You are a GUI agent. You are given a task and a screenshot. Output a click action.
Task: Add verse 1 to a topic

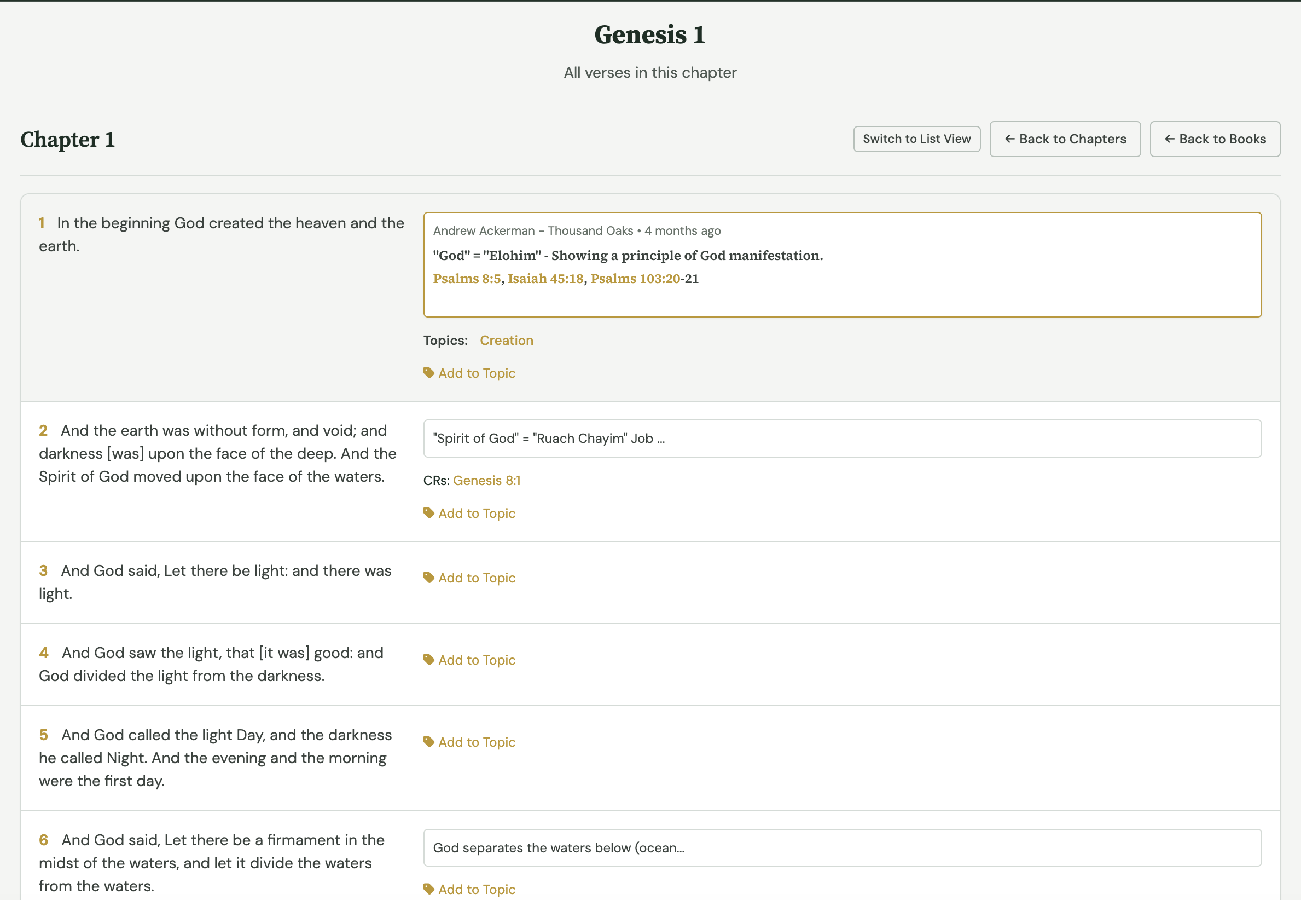point(469,373)
